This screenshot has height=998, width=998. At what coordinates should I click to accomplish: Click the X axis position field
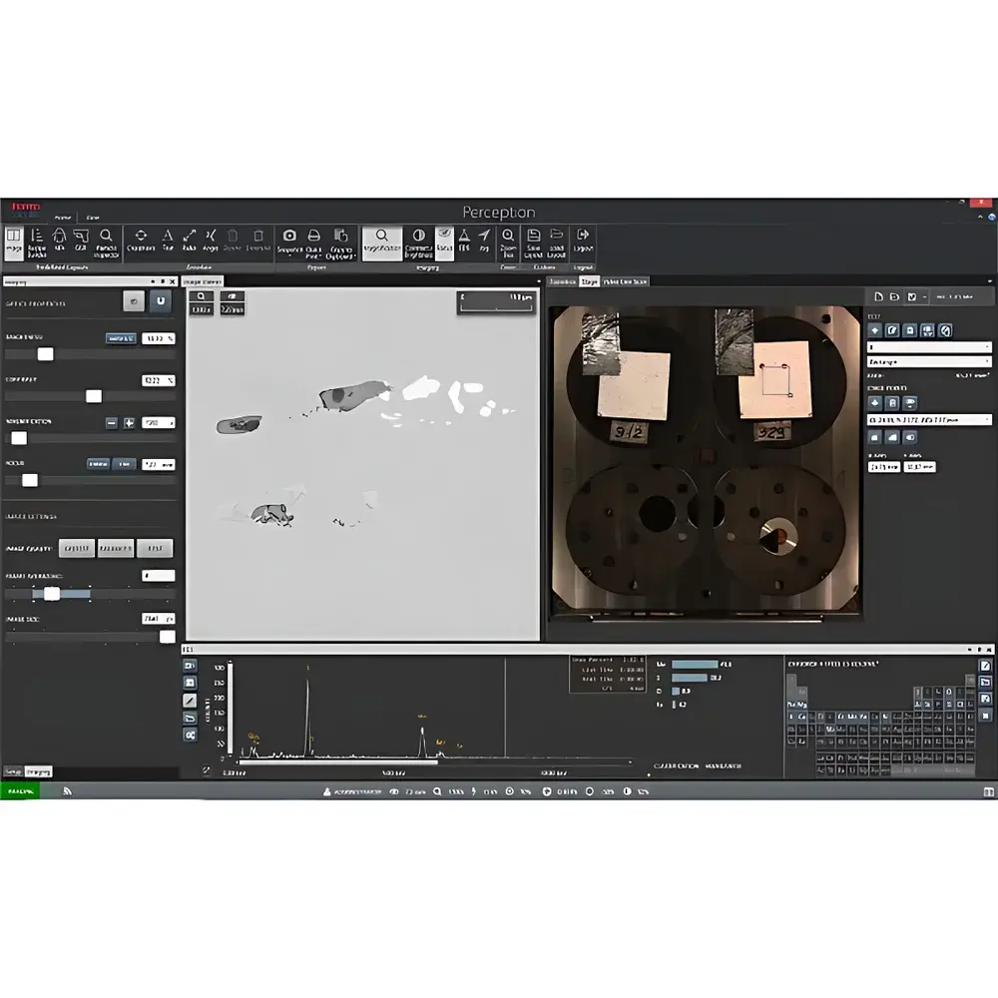(x=884, y=466)
